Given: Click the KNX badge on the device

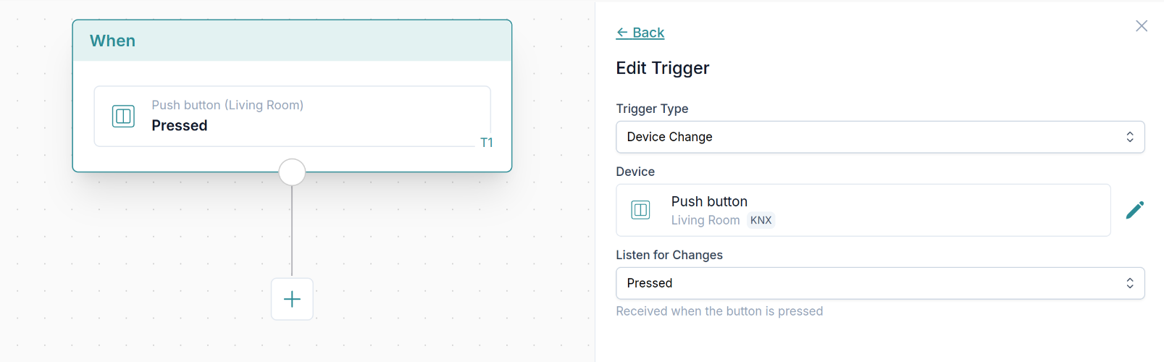Looking at the screenshot, I should (x=761, y=220).
